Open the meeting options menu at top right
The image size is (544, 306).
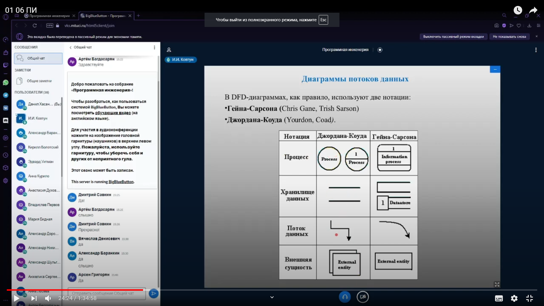pos(536,50)
